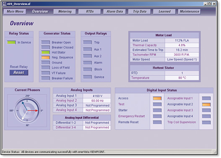The image size is (221, 158).
Task: Click the 469_Overview.sf window title icon
Action: [5, 4]
